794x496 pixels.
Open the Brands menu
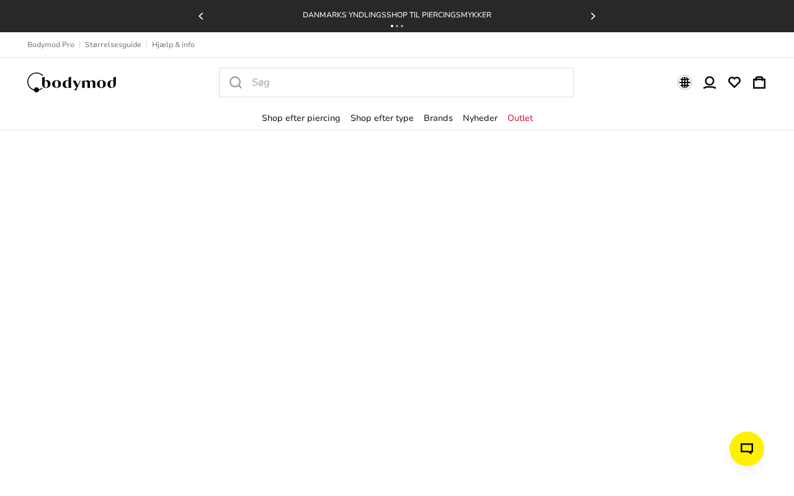438,118
